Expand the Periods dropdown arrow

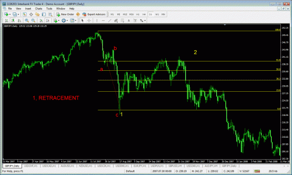(x=67, y=21)
